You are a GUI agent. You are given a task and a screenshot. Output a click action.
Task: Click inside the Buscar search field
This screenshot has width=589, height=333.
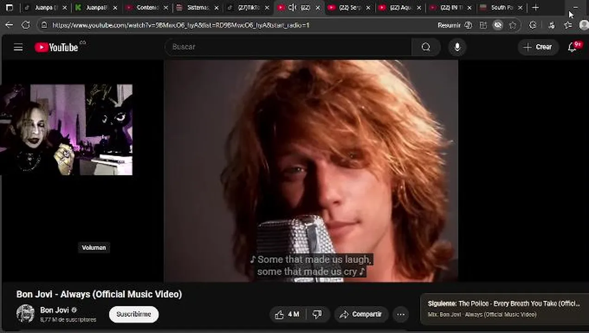288,47
